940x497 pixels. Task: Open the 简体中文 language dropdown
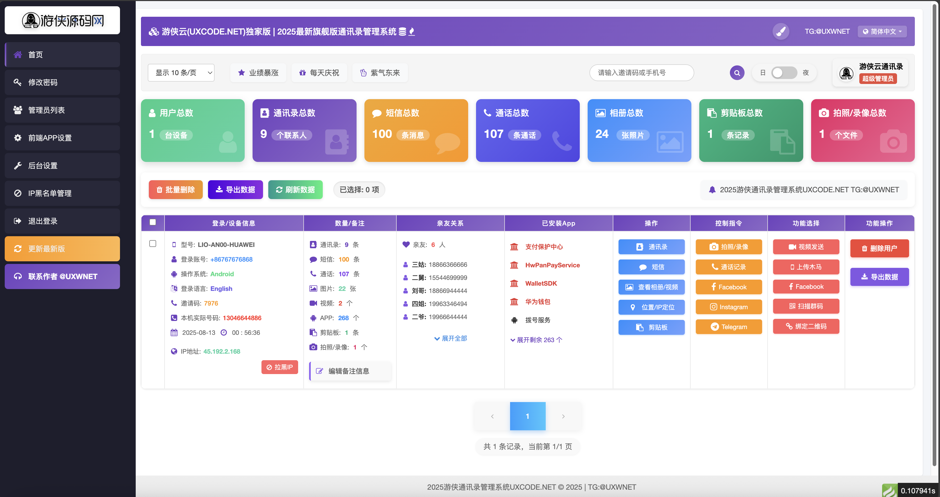(882, 31)
